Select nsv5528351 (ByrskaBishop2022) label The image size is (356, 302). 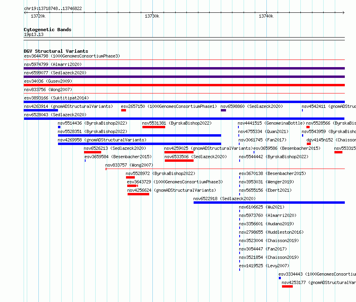pyautogui.click(x=92, y=131)
